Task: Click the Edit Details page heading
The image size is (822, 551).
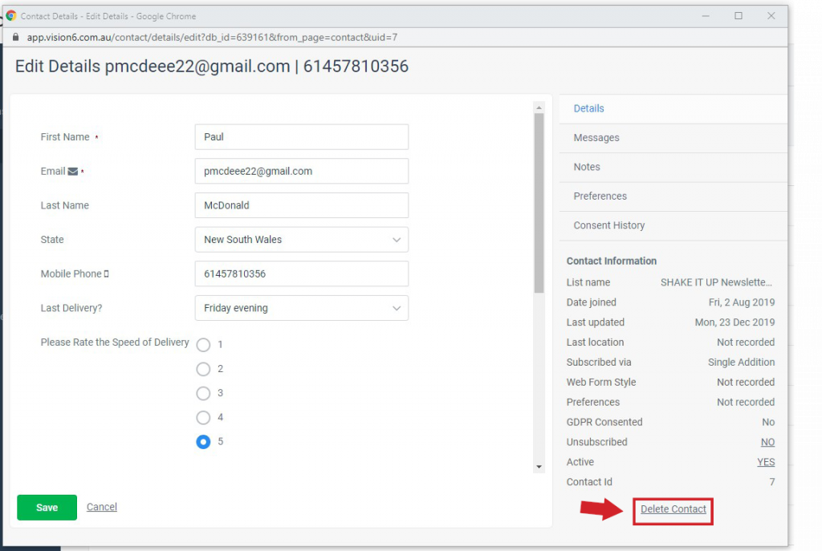Action: (x=212, y=67)
